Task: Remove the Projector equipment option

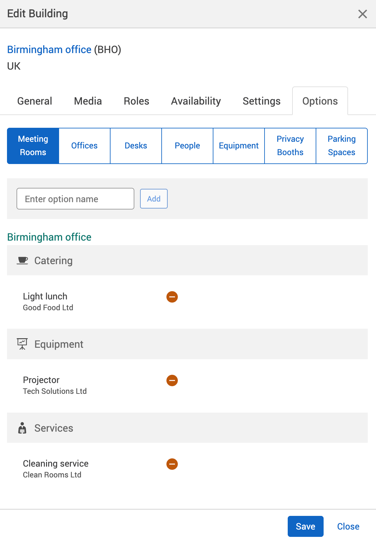Action: coord(172,380)
